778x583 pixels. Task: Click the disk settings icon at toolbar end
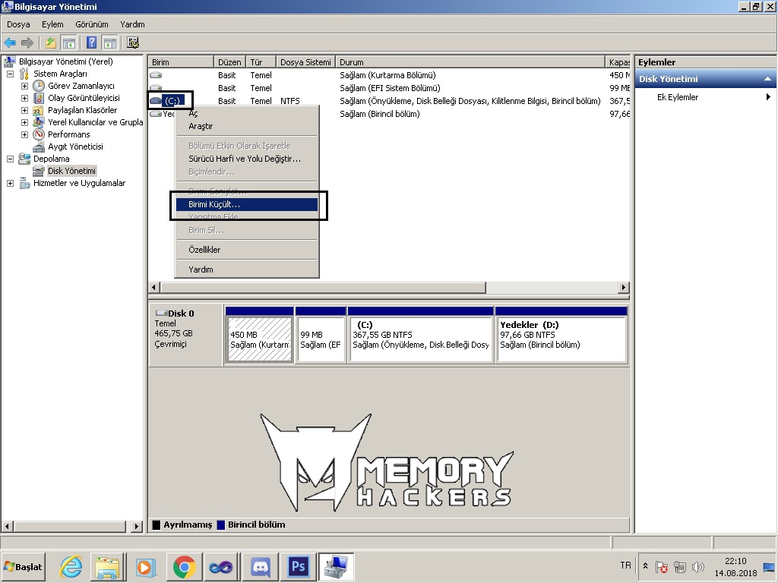tap(133, 43)
